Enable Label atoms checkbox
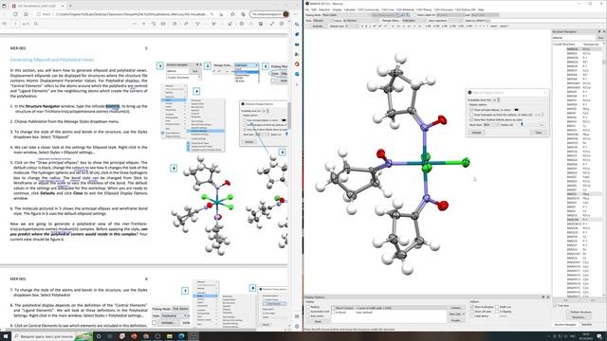Image resolution: width=607 pixels, height=341 pixels. (x=472, y=315)
